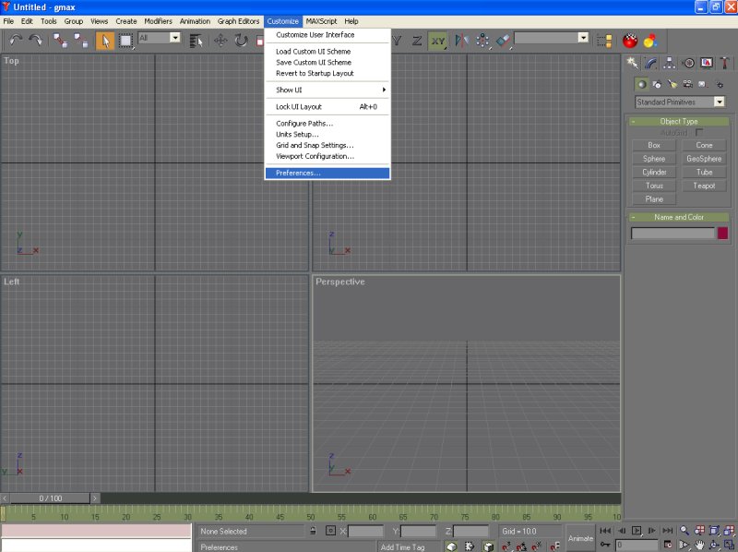Toggle the AutoGrid checkbox
The image size is (738, 552).
pos(699,133)
